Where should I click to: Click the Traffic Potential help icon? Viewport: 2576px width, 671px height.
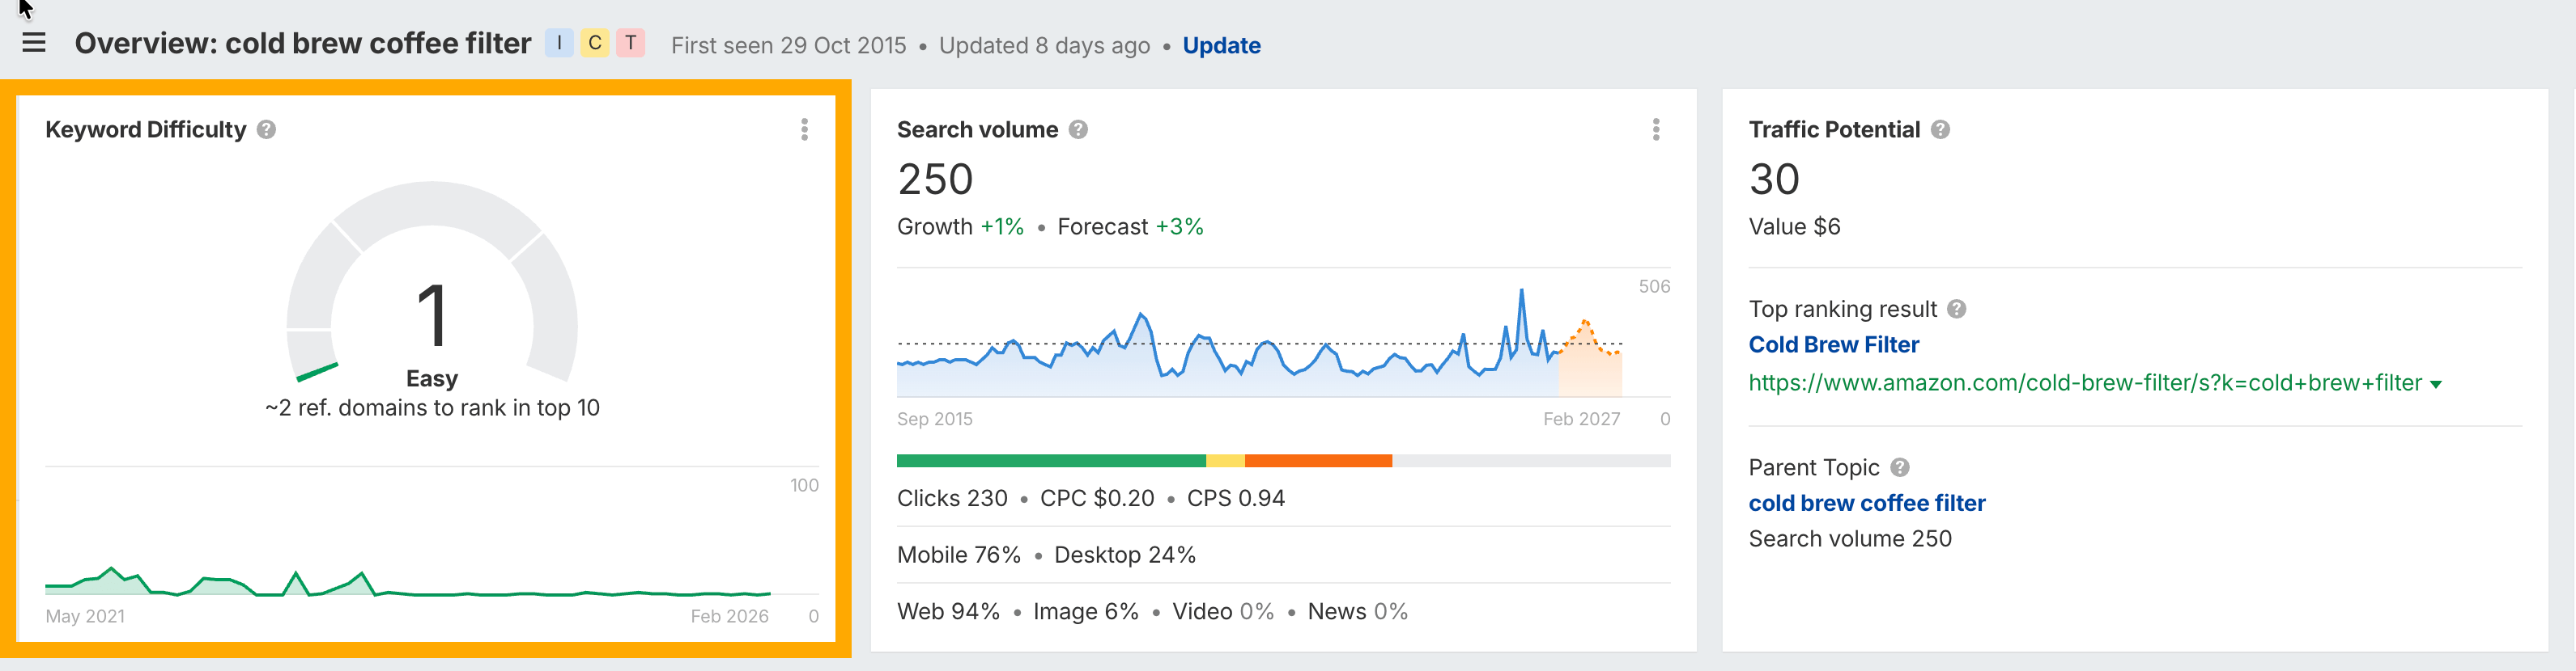pos(1940,130)
